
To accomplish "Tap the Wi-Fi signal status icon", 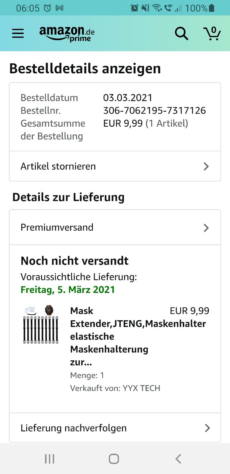I will click(x=157, y=8).
